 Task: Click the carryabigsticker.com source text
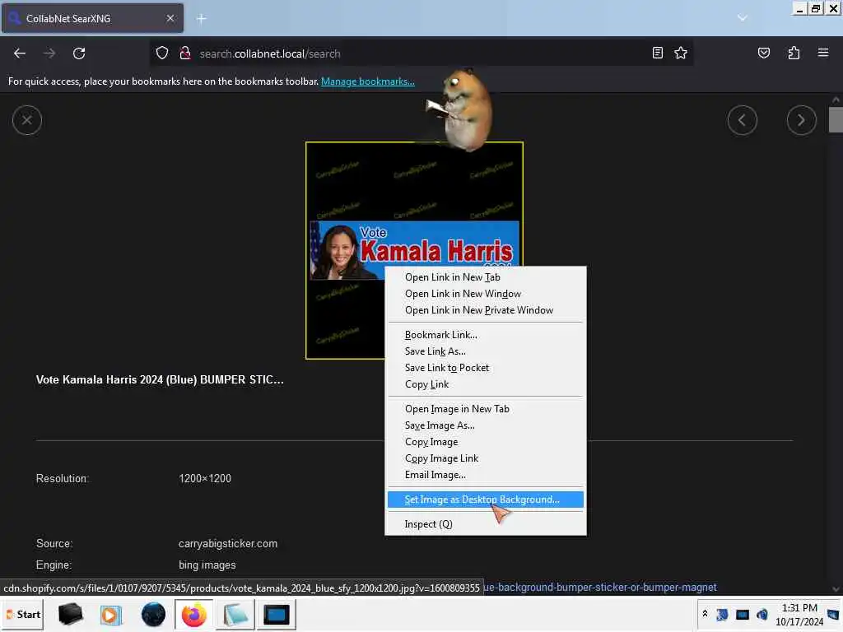click(228, 544)
